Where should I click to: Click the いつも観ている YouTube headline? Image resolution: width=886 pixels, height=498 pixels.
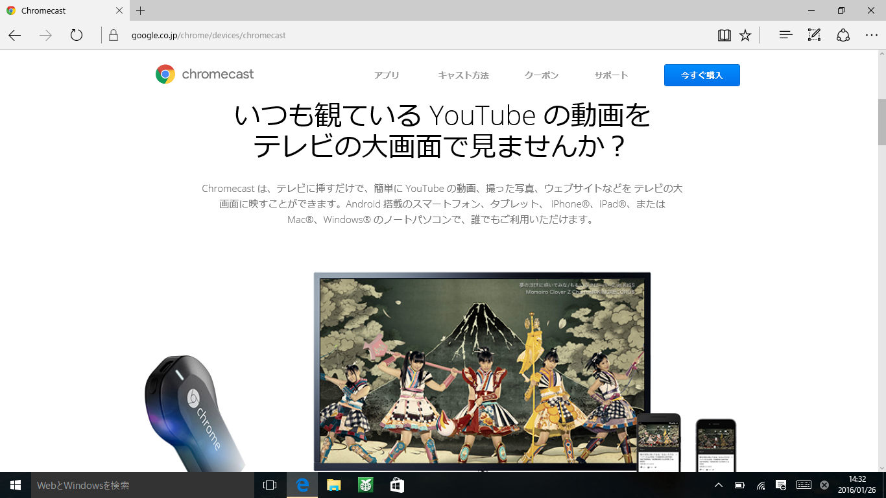(x=442, y=131)
